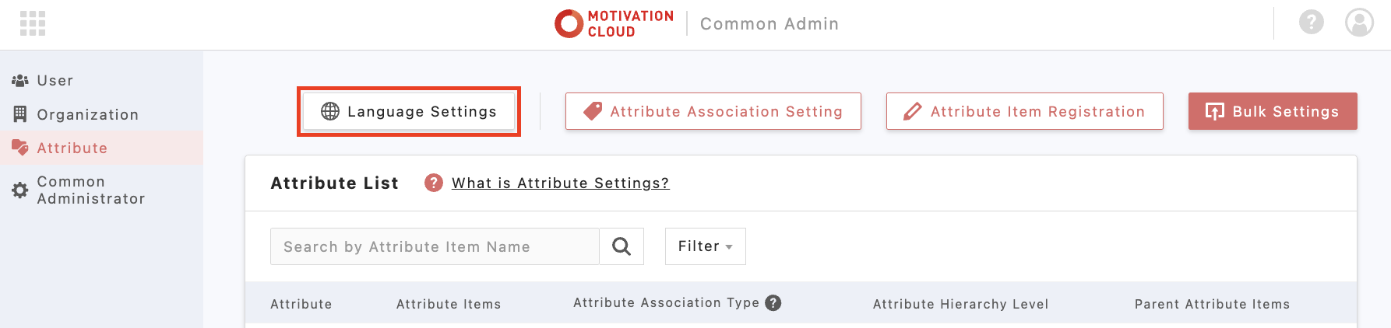
Task: Click the globe icon in Language Settings
Action: click(330, 111)
